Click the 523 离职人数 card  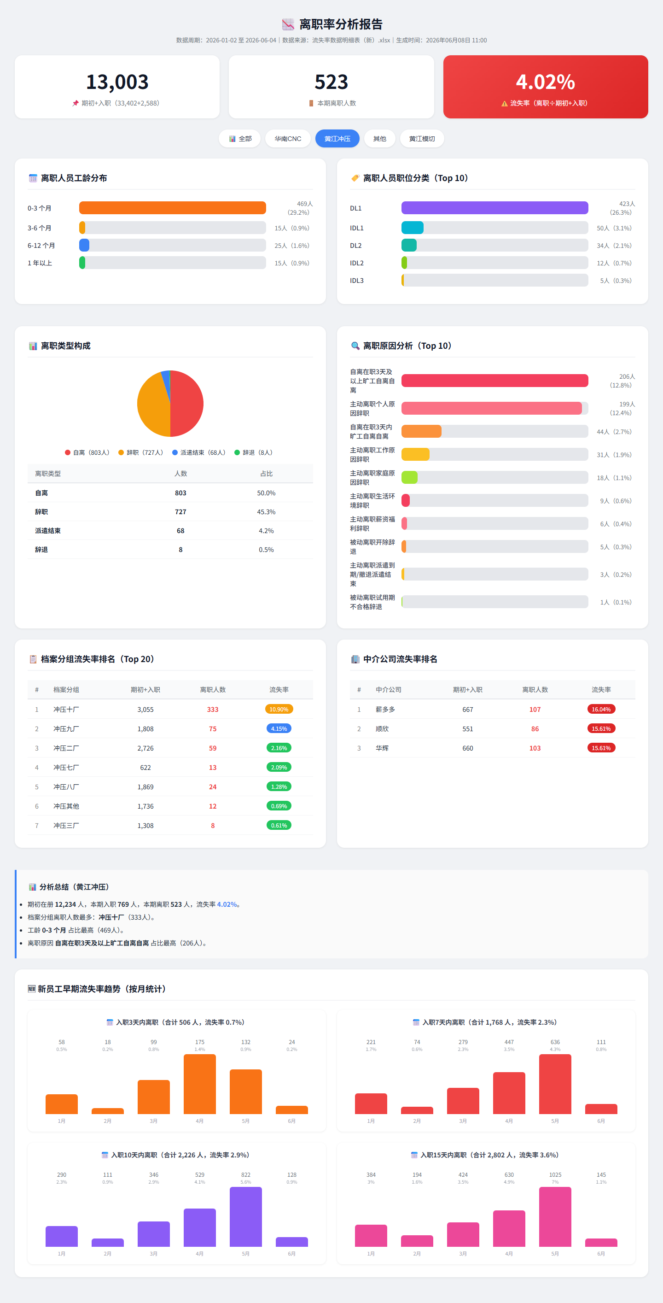coord(331,87)
